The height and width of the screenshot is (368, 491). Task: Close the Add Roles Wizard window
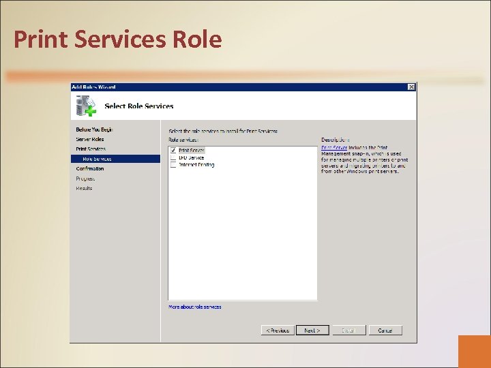[x=411, y=87]
